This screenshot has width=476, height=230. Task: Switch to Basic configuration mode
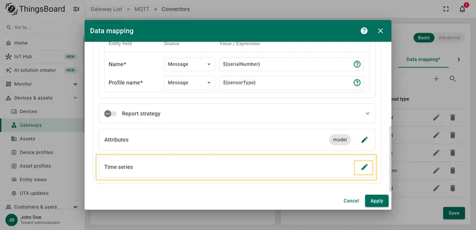click(424, 37)
